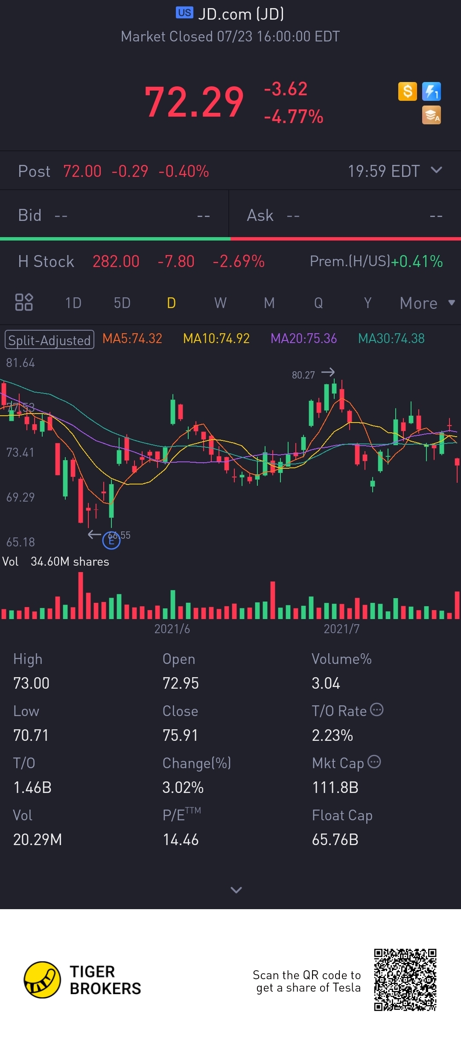Tap the JD.com (JD) title
Screen dimensions: 461x1051
241,14
